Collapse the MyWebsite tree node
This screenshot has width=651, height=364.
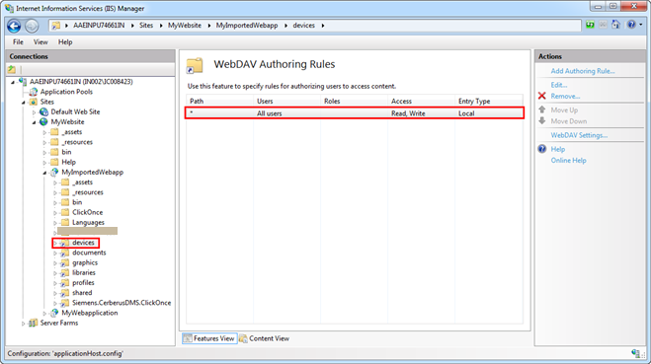click(34, 122)
